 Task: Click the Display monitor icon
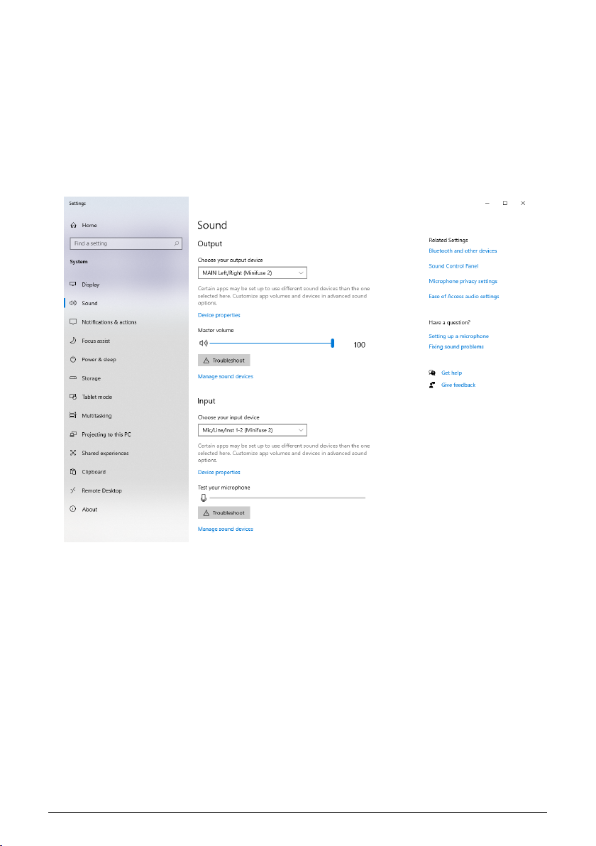[73, 285]
